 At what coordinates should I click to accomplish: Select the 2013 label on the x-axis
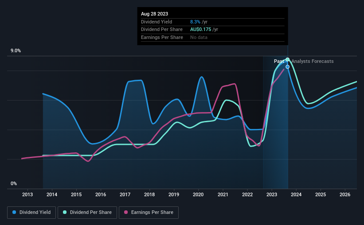(x=27, y=194)
